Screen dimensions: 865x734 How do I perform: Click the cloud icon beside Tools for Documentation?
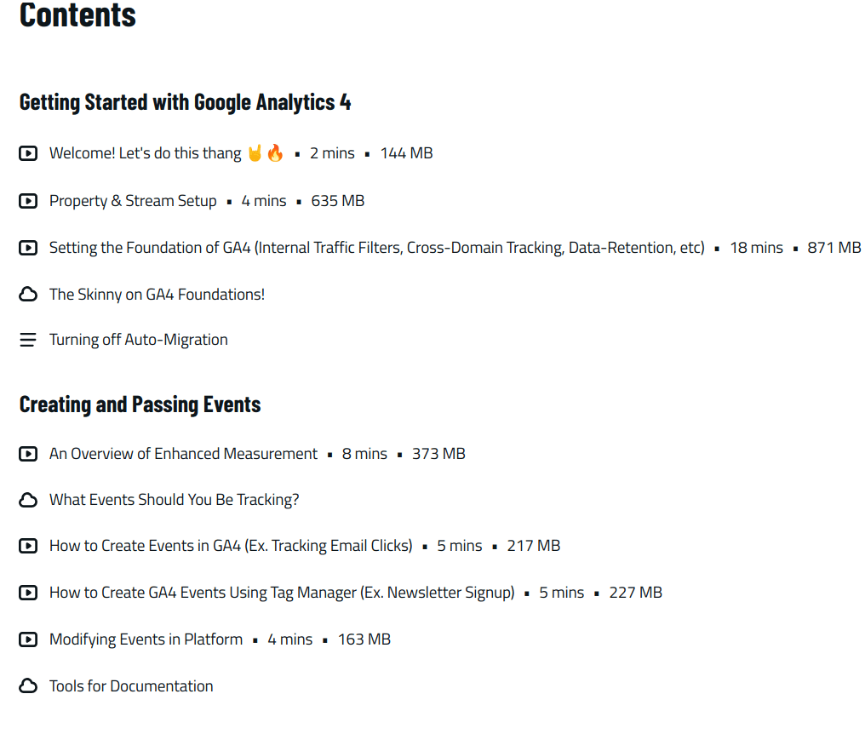(x=28, y=685)
